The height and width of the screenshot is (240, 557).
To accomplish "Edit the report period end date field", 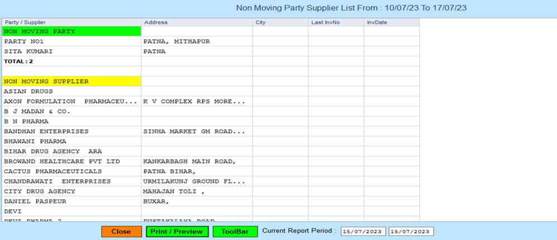I will [411, 232].
